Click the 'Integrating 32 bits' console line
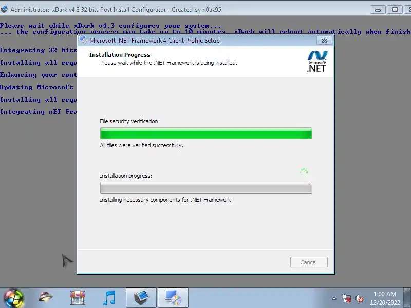 [x=39, y=50]
